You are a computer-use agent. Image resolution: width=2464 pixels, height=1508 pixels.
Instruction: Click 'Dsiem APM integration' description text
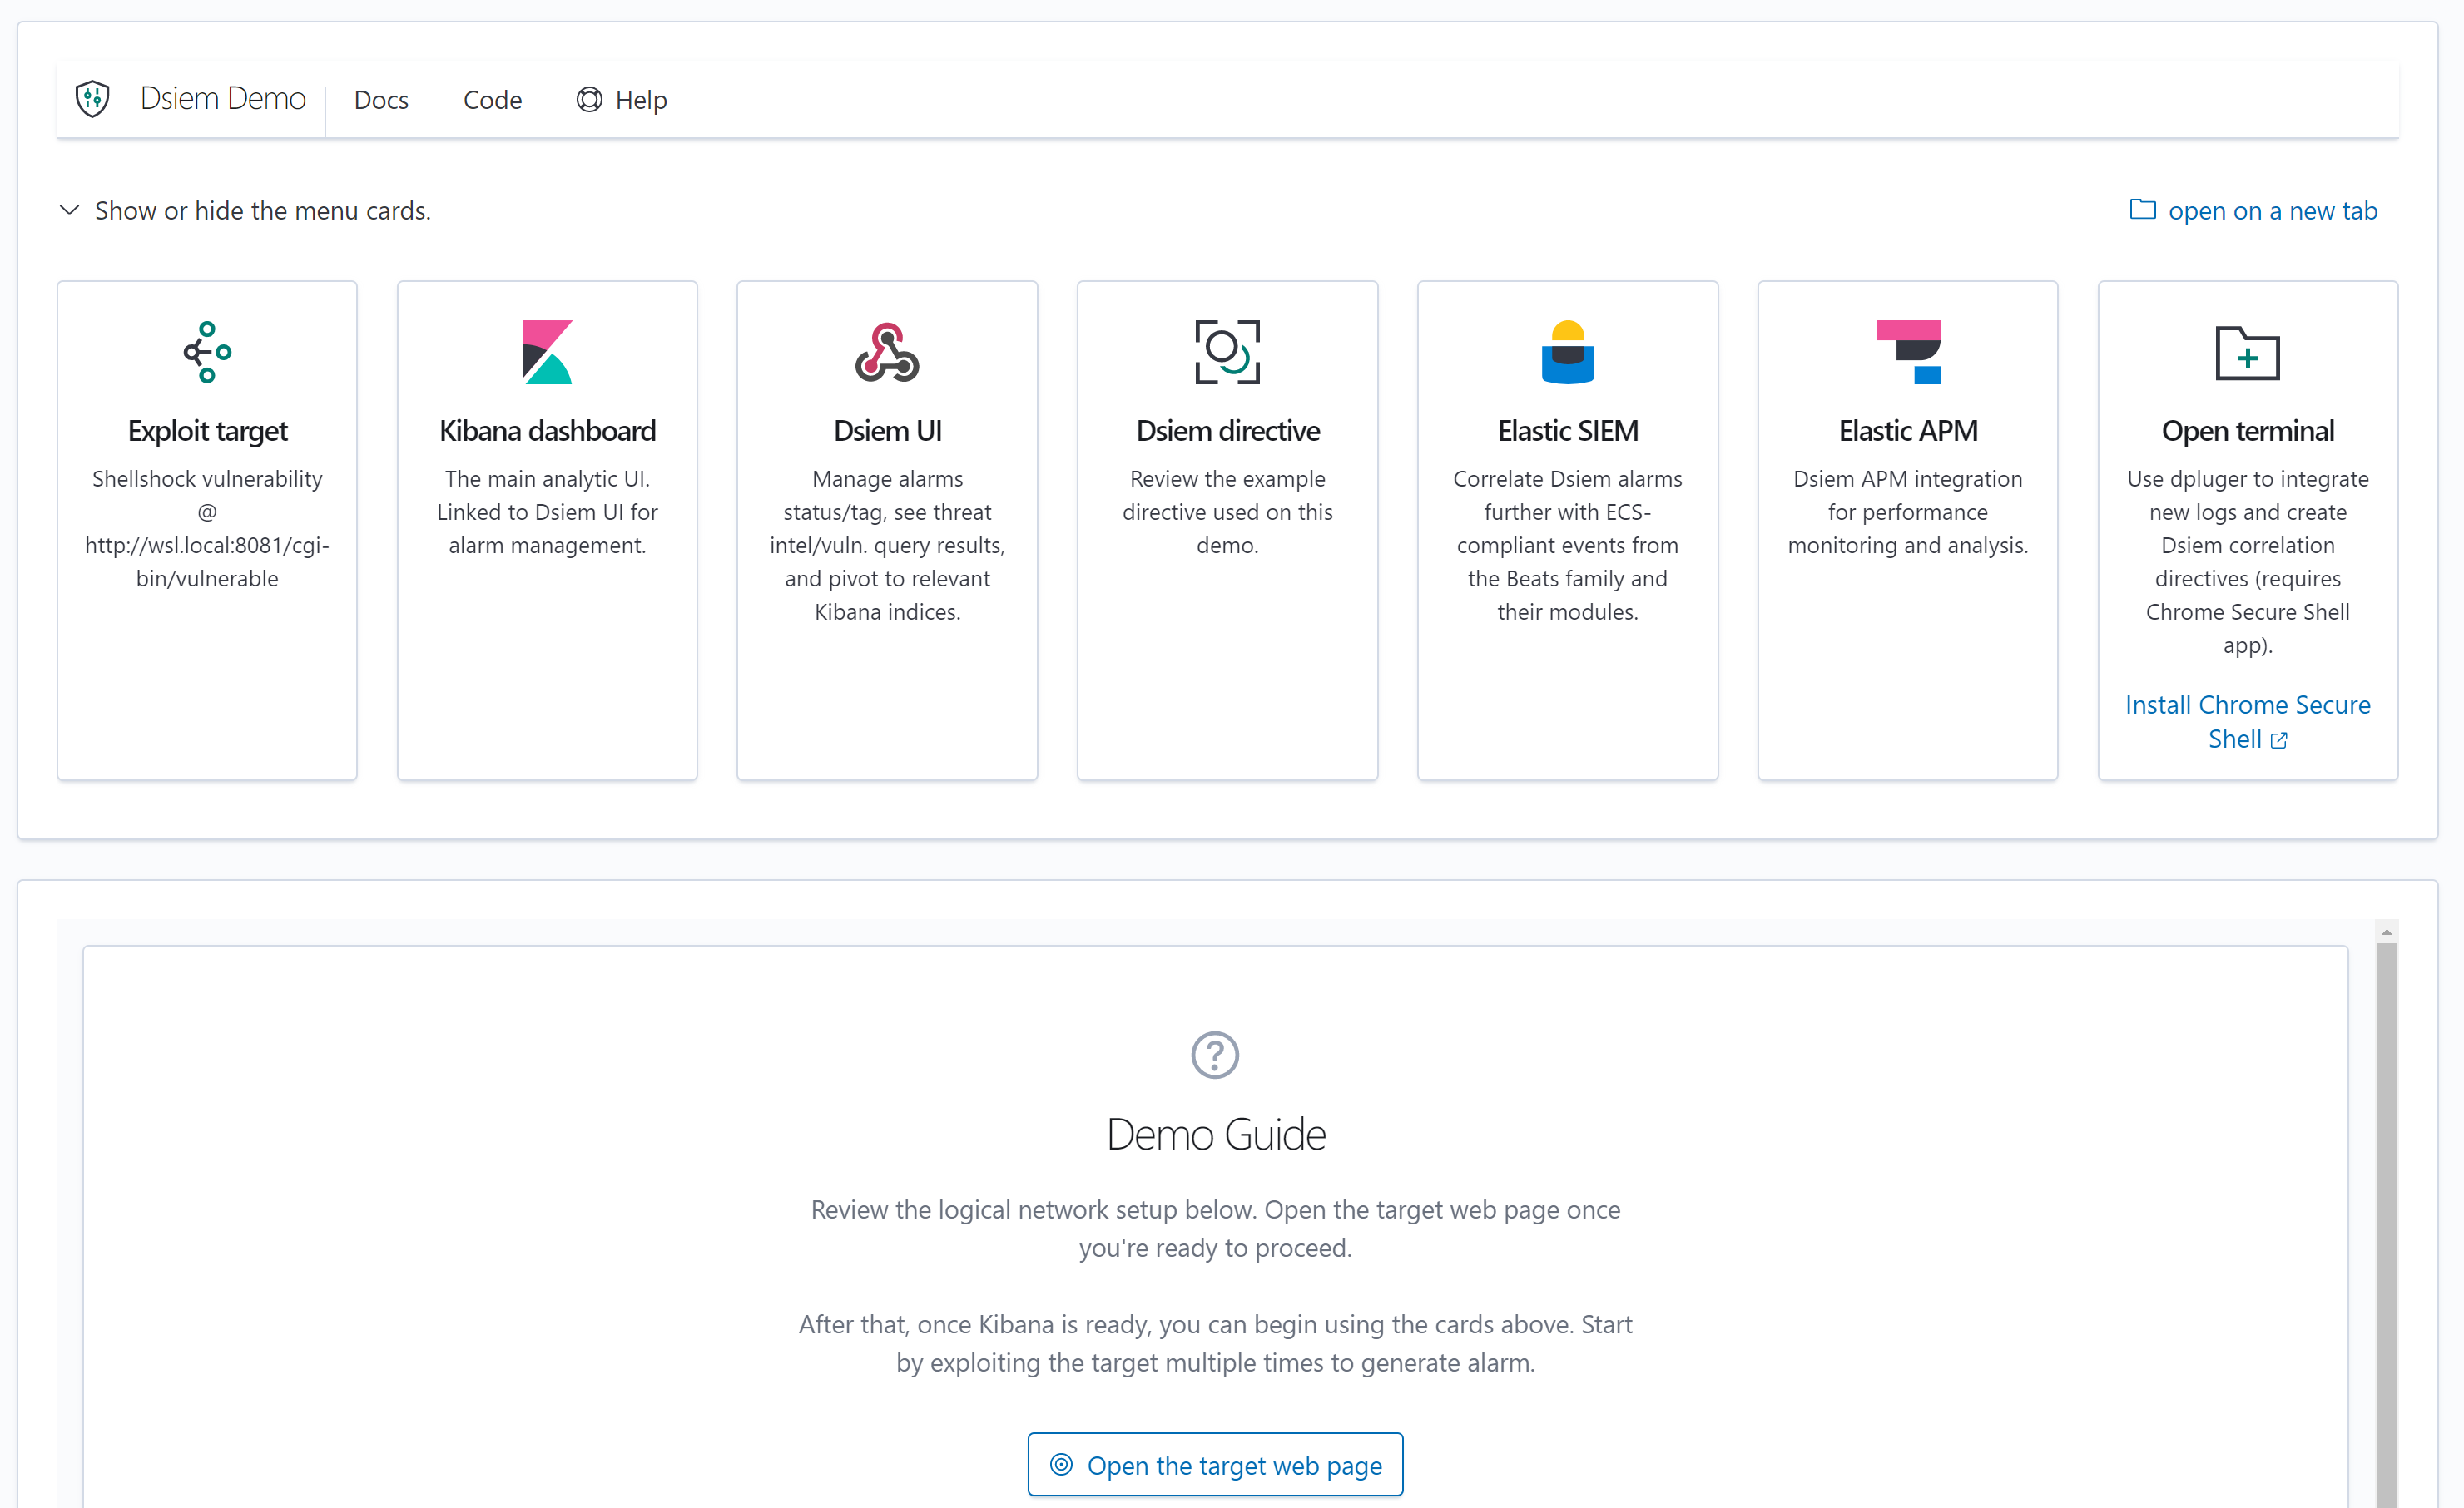(x=1908, y=512)
